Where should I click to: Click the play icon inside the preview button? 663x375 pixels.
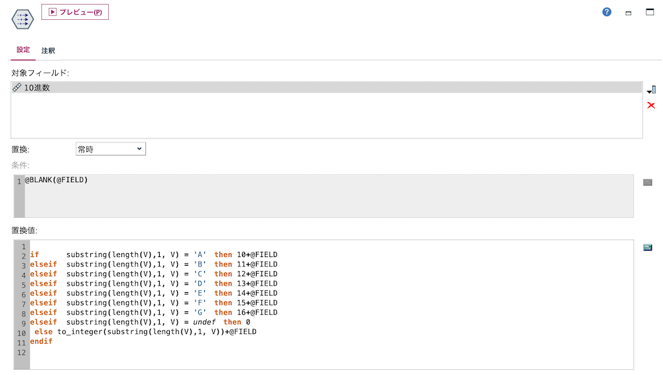click(52, 12)
